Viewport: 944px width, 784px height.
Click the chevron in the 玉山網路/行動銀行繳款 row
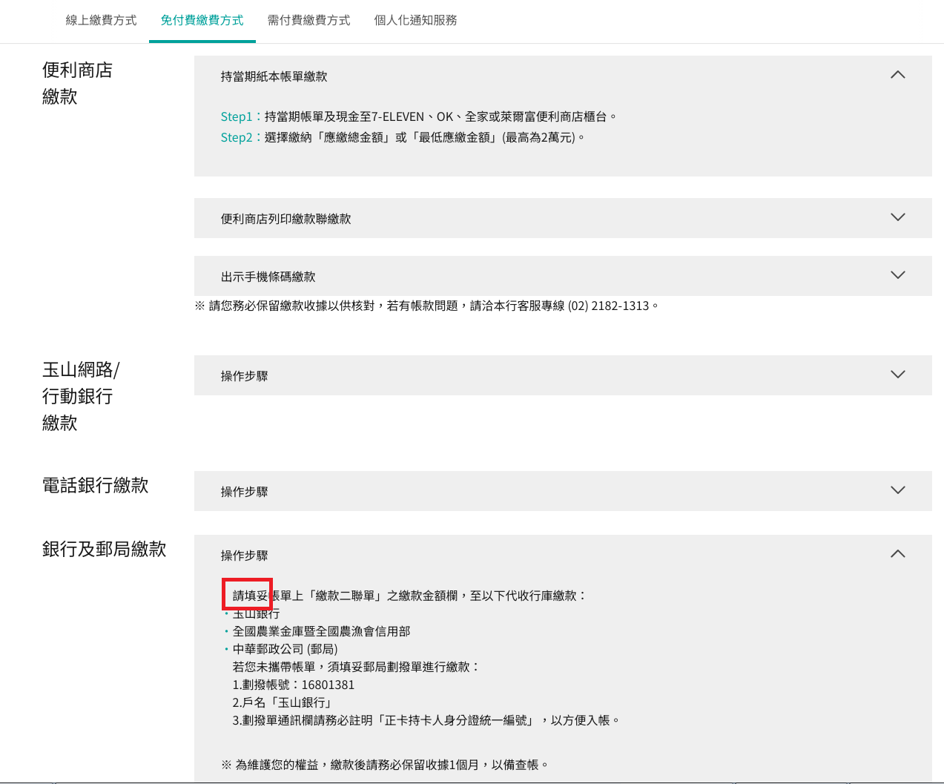click(897, 375)
